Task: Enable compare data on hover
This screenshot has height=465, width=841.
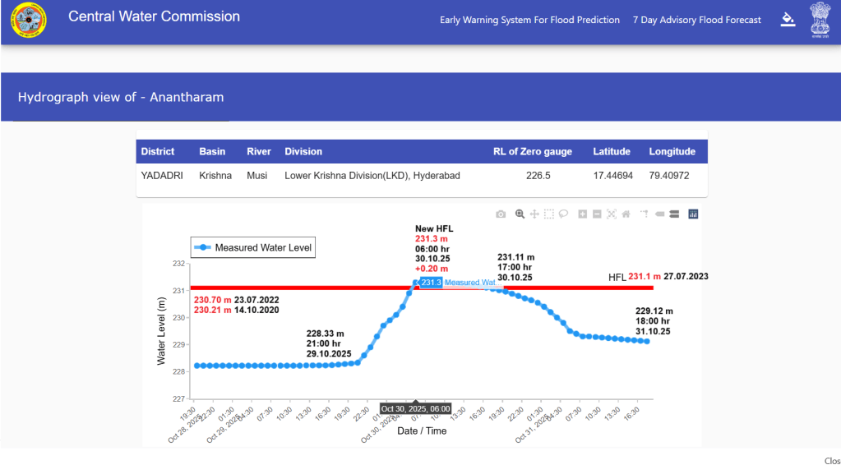Action: [674, 214]
